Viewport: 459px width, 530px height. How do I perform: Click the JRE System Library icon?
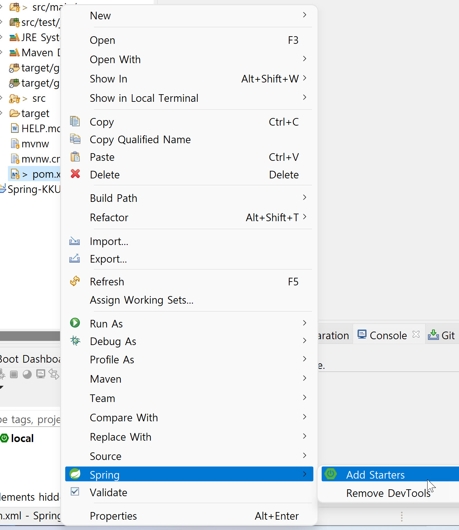click(x=14, y=37)
